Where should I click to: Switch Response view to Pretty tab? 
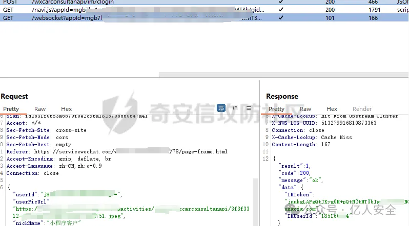pyautogui.click(x=276, y=109)
